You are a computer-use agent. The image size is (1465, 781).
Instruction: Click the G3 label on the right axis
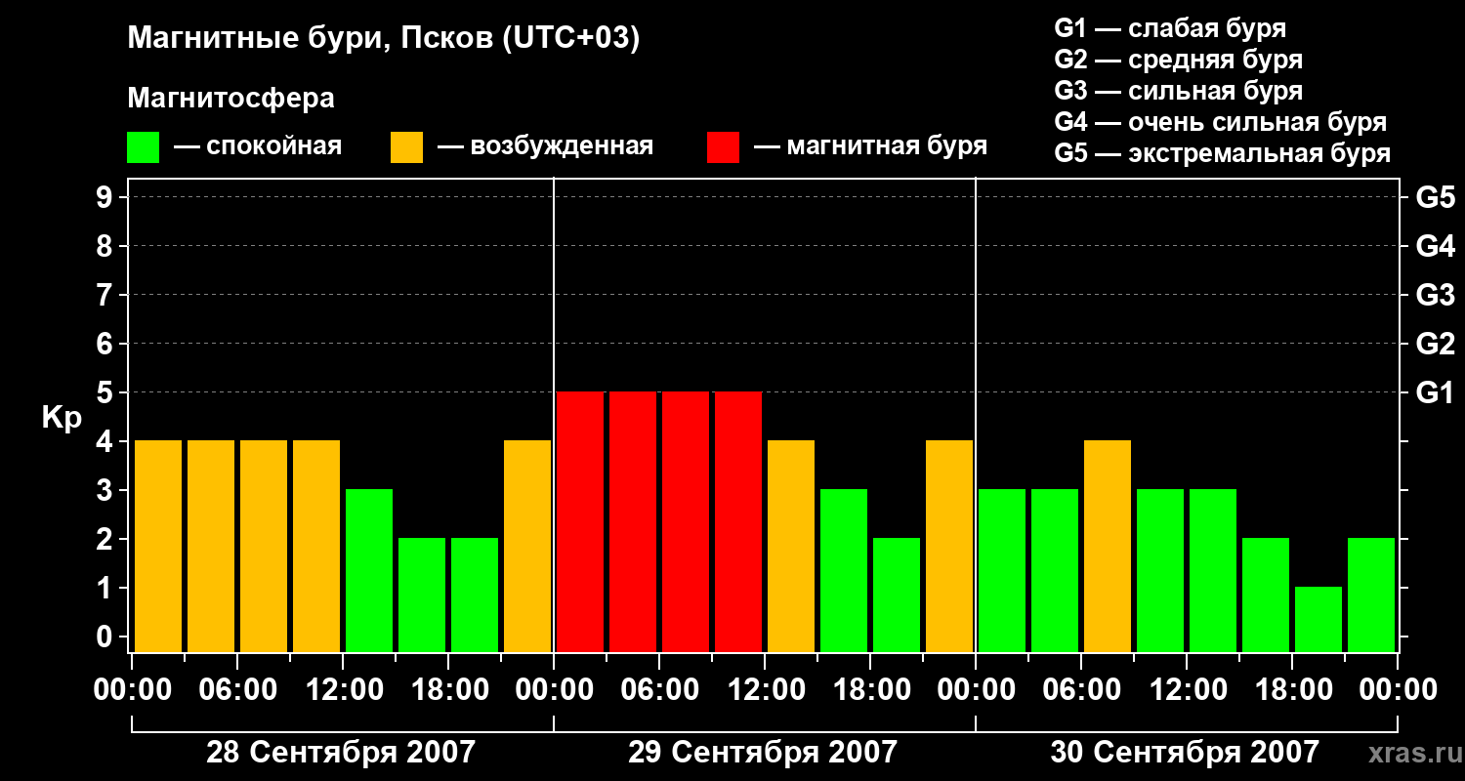(x=1435, y=295)
